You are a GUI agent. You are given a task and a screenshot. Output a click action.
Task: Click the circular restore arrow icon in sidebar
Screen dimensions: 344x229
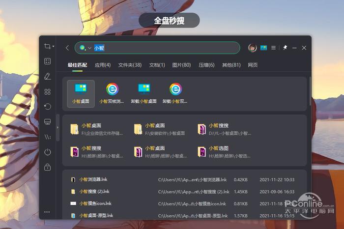point(47,107)
